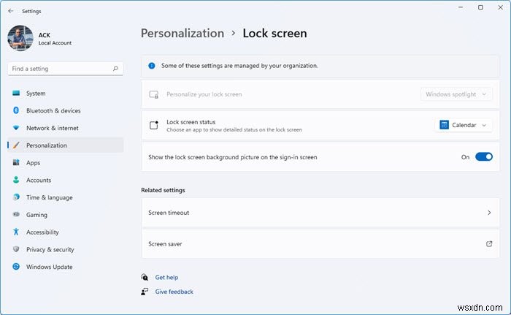Click the search magnifier icon
Image resolution: width=511 pixels, height=315 pixels.
[x=115, y=69]
